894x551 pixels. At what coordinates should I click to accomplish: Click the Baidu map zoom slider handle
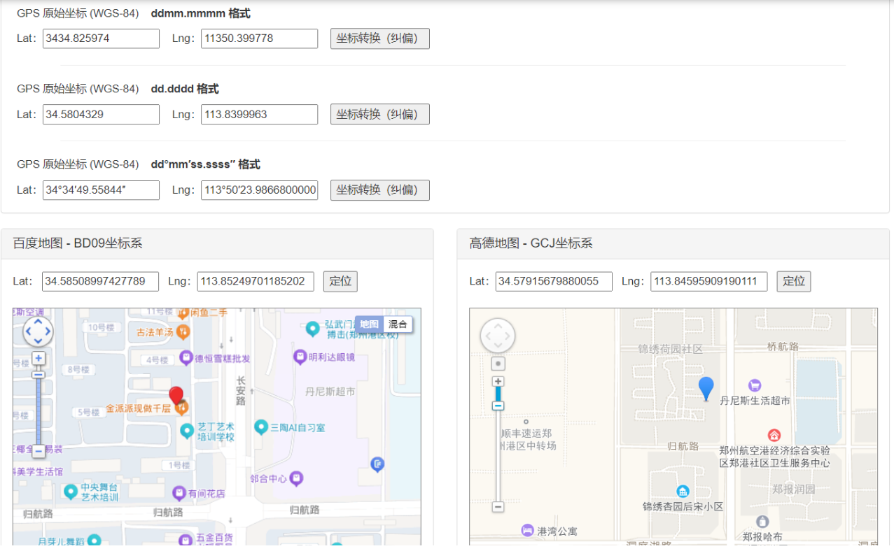(39, 374)
